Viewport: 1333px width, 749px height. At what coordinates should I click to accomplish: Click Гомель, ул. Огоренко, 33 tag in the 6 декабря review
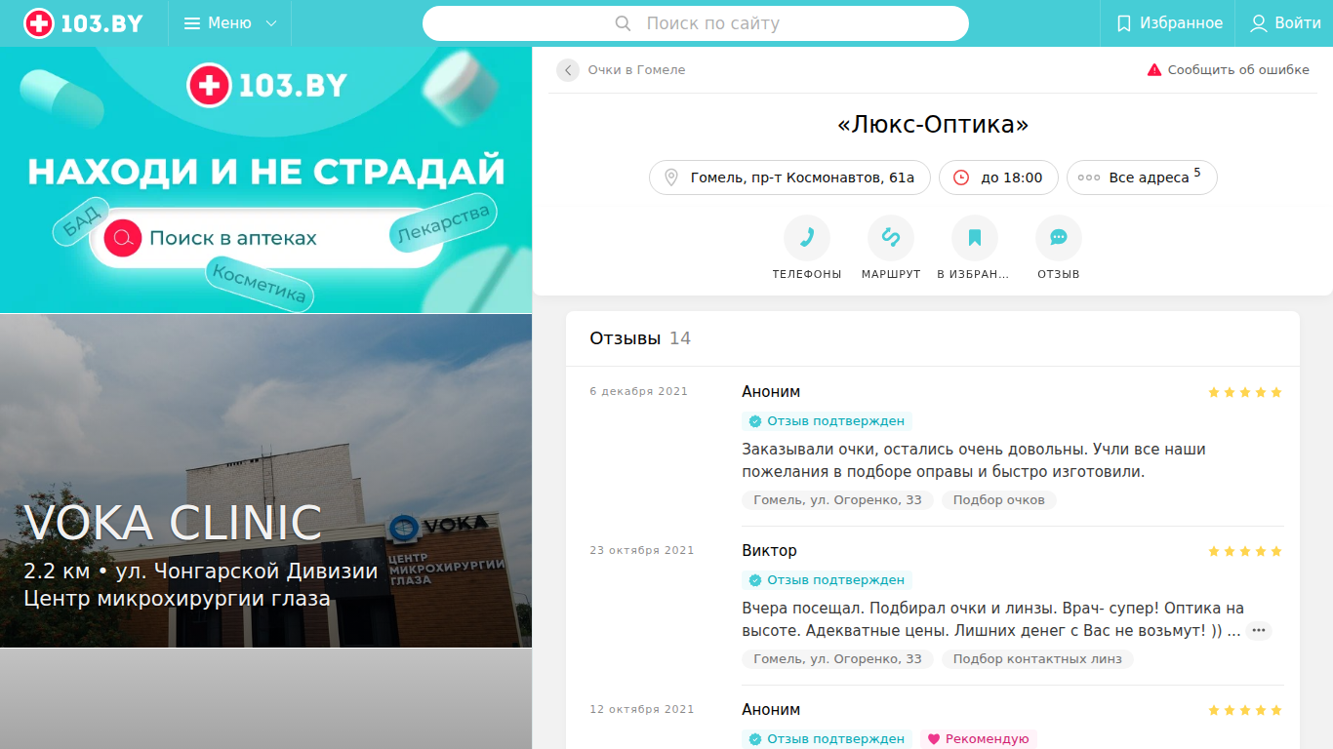tap(837, 500)
